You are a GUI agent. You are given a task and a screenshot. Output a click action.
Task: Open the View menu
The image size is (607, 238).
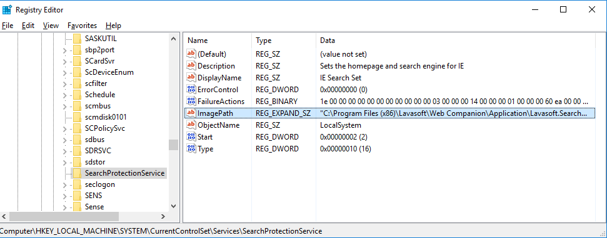pos(51,26)
